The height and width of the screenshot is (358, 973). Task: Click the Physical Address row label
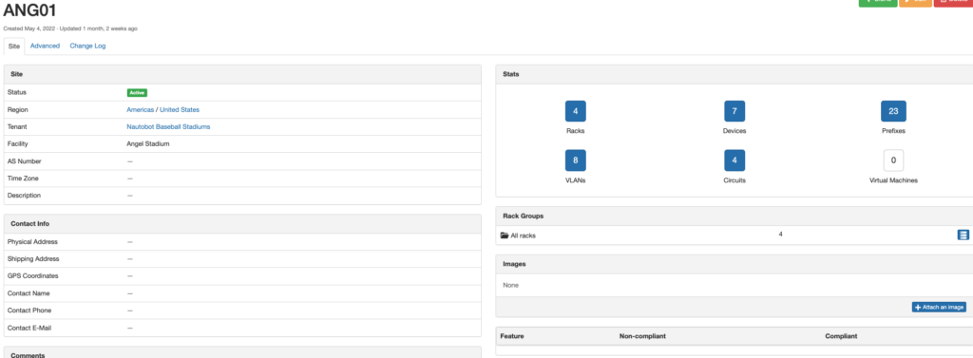pos(32,241)
